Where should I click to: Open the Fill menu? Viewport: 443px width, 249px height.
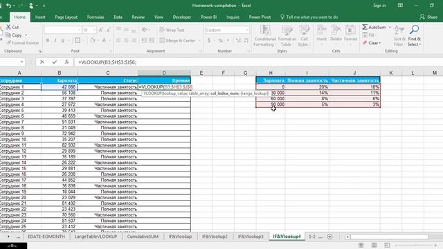[x=369, y=35]
